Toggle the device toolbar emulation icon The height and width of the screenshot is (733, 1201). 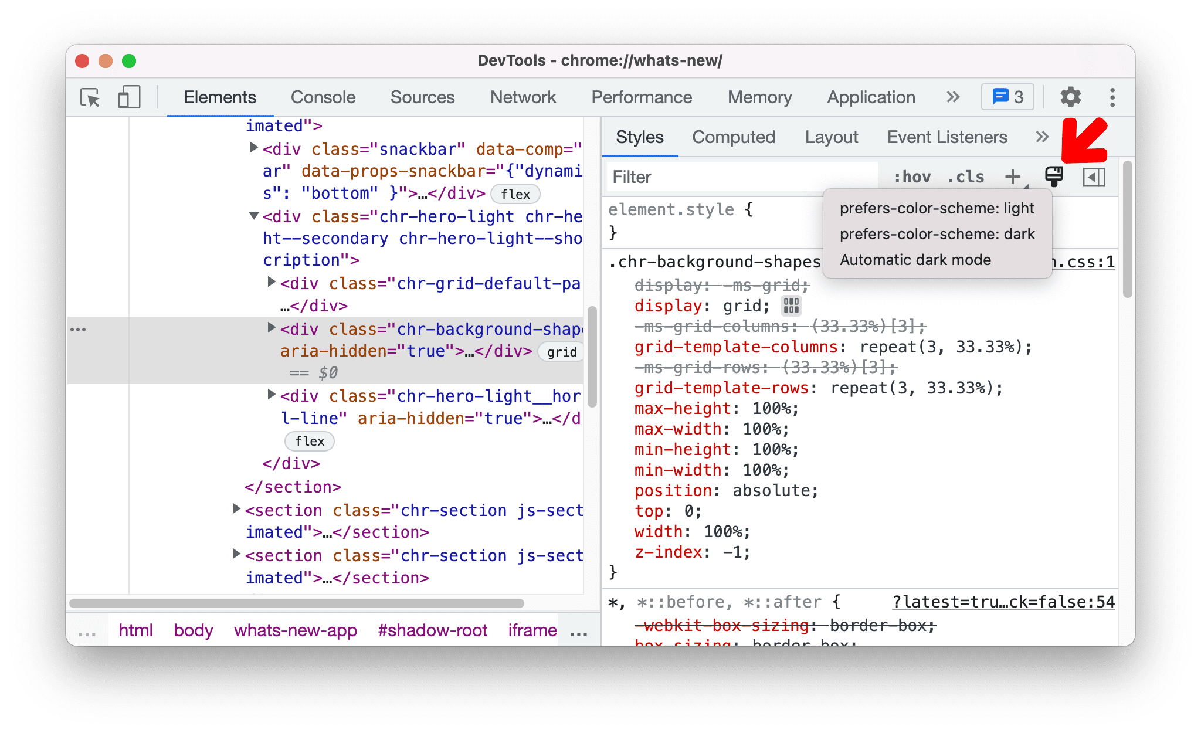(x=125, y=96)
